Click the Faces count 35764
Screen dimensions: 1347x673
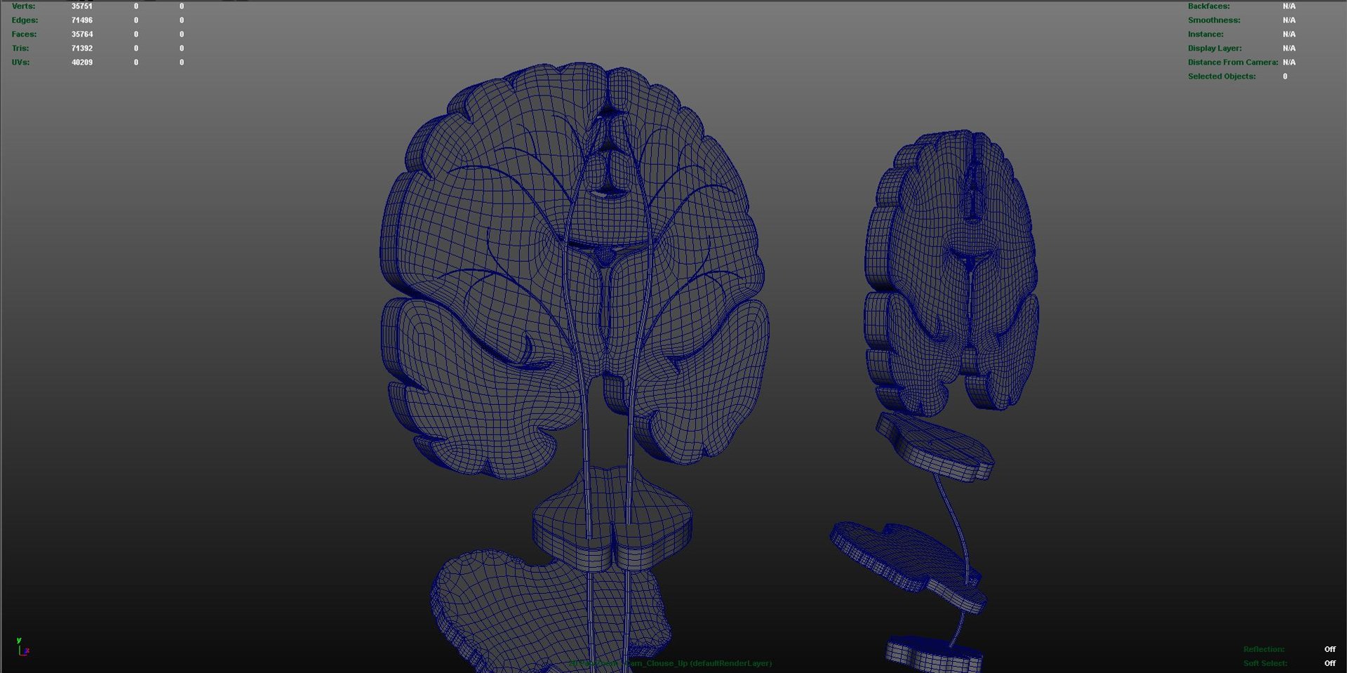(81, 34)
